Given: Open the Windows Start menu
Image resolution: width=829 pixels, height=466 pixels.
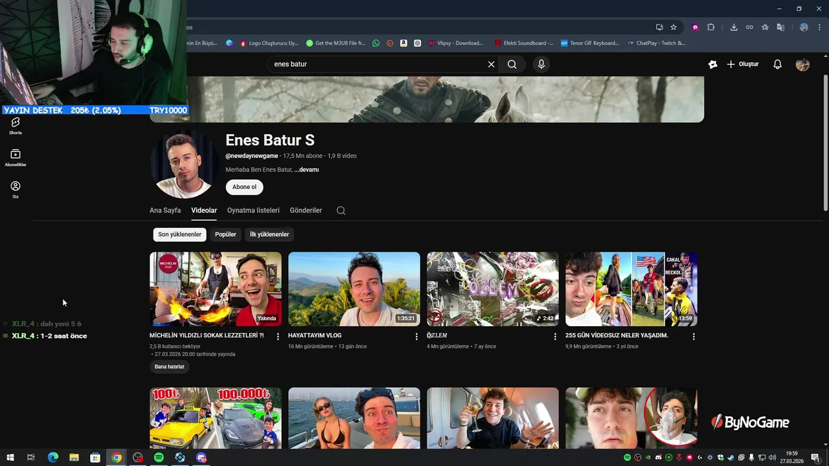Looking at the screenshot, I should [x=10, y=458].
